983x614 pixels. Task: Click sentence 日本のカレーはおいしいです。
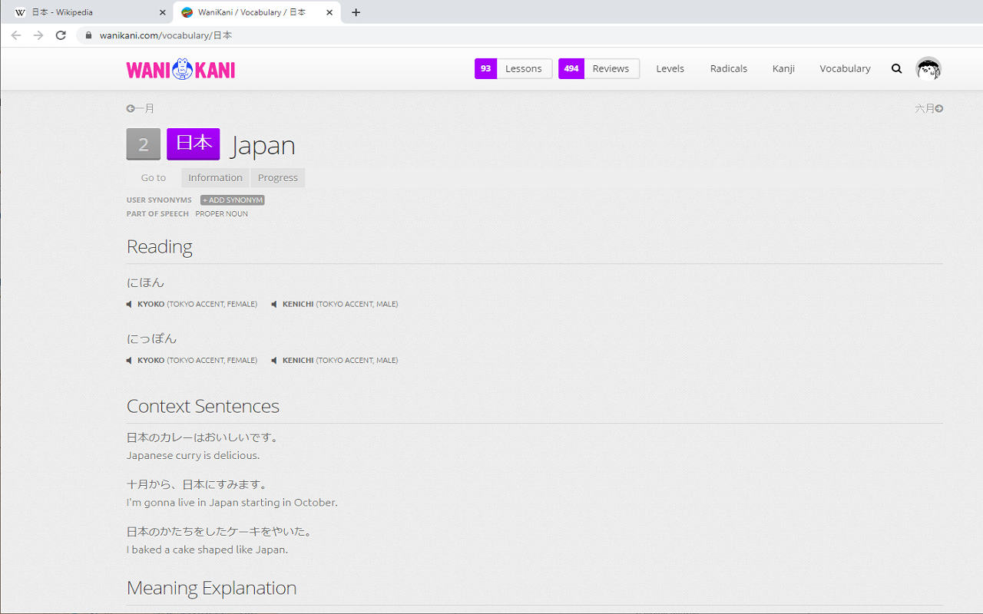pyautogui.click(x=204, y=437)
